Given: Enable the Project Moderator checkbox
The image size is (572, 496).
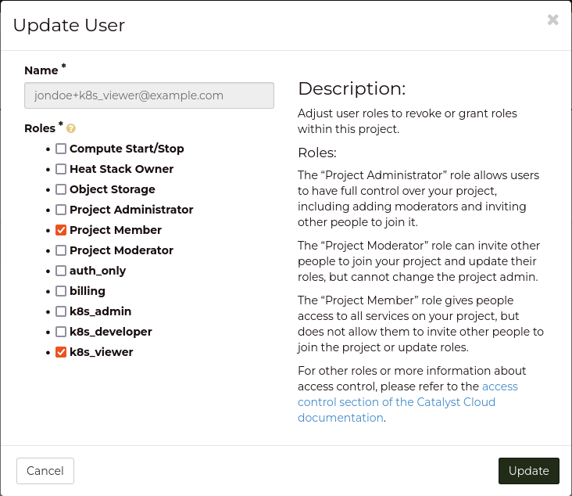Looking at the screenshot, I should [x=61, y=250].
